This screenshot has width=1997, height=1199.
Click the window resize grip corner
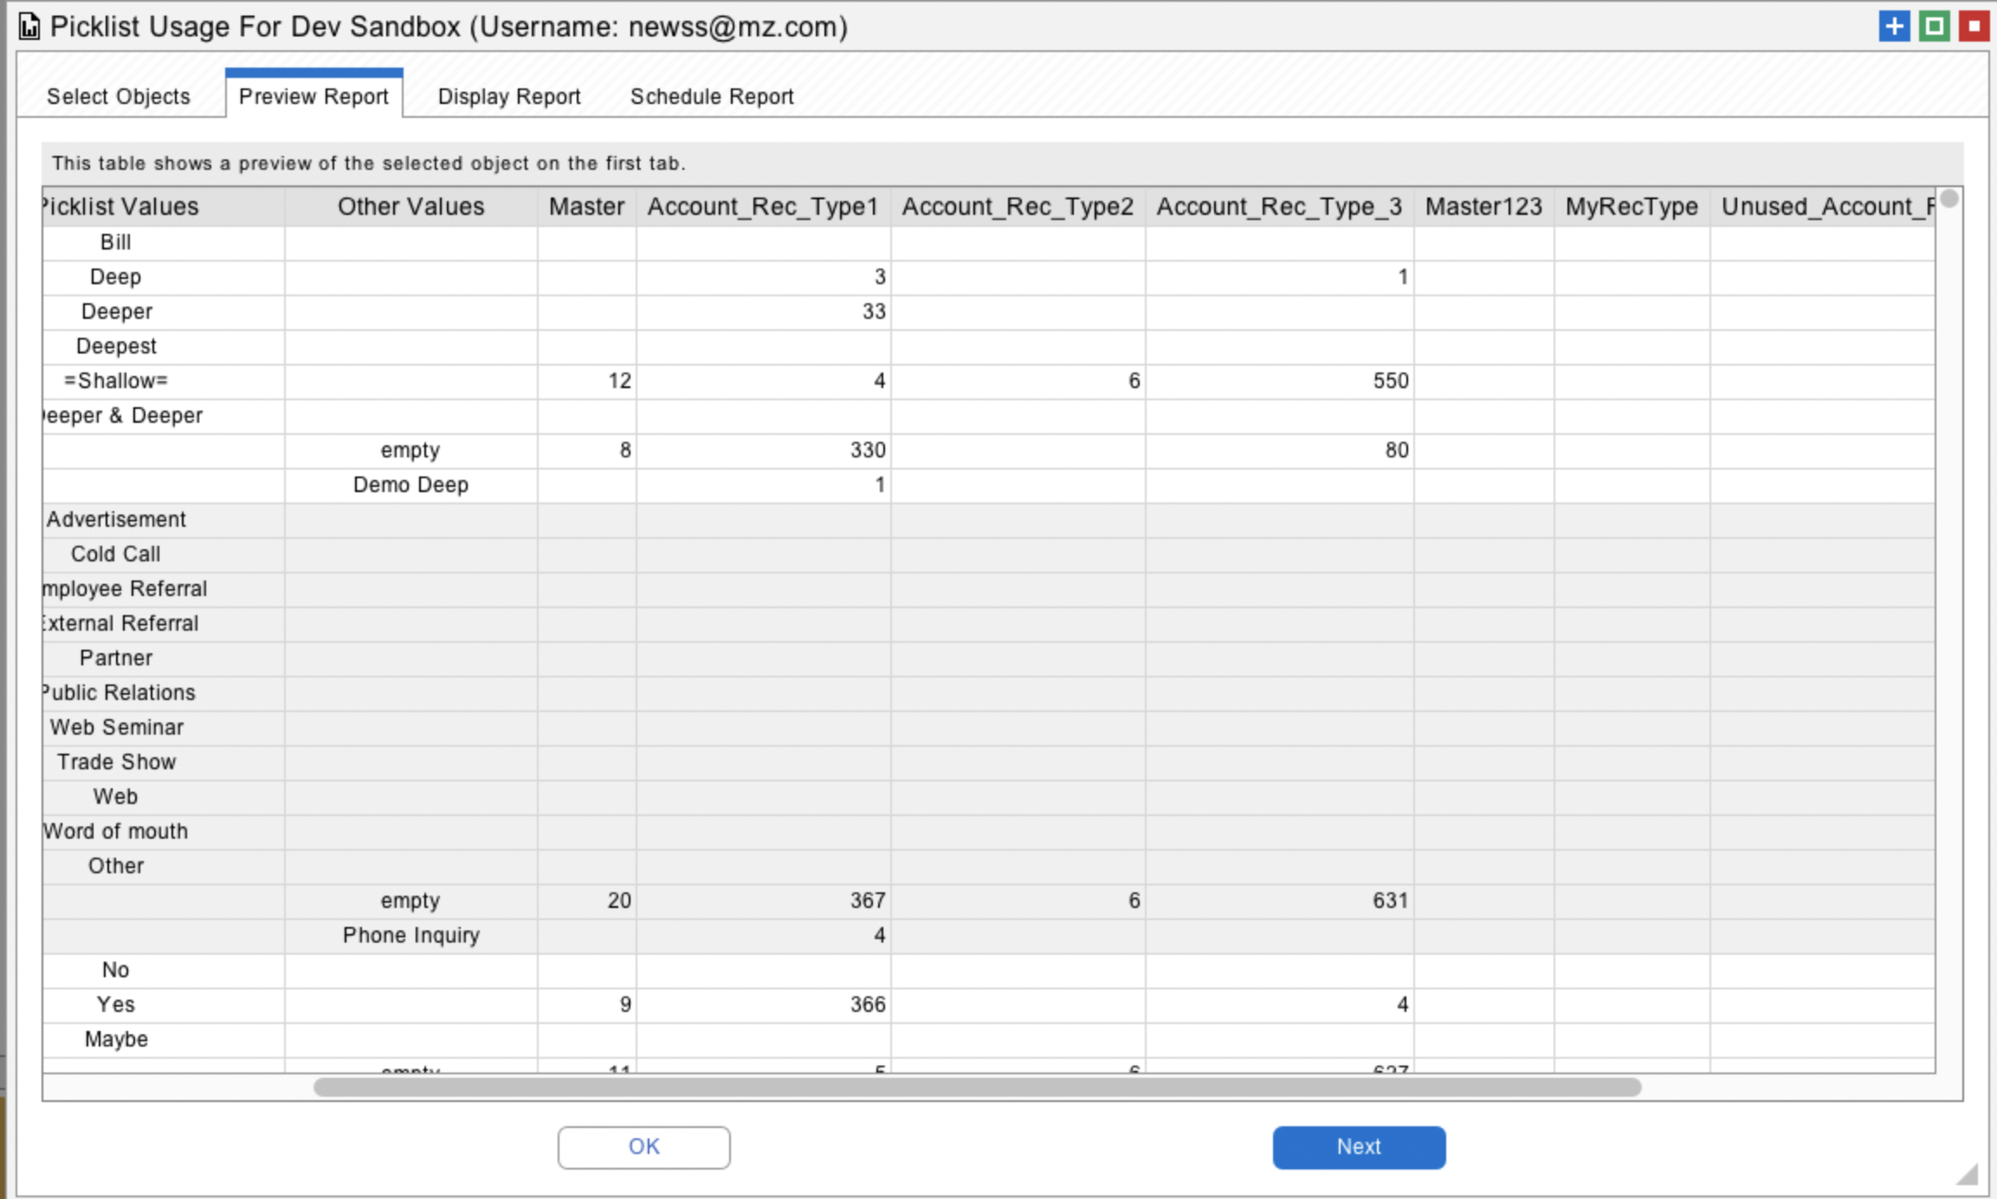(x=1968, y=1174)
